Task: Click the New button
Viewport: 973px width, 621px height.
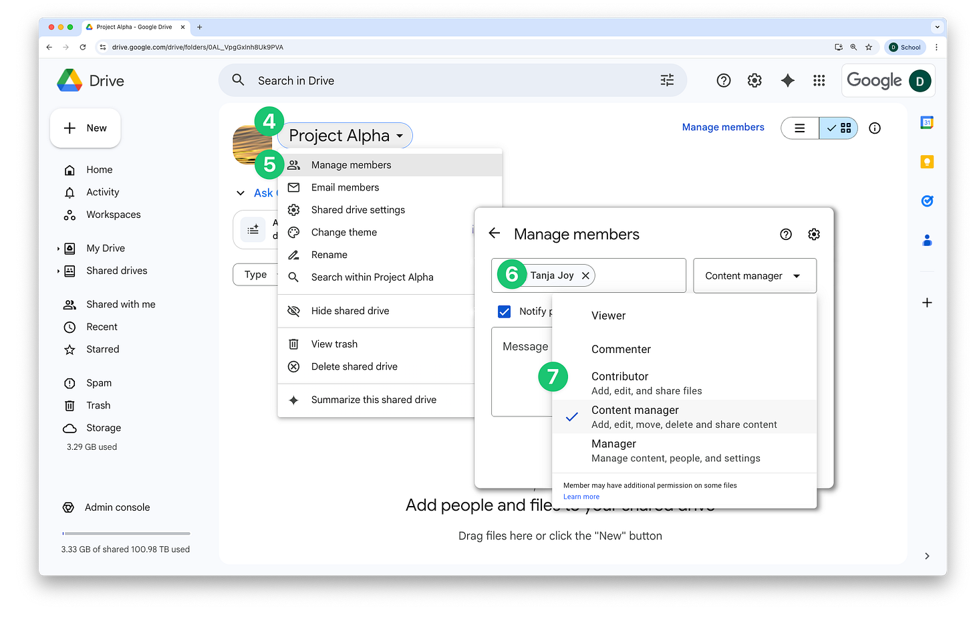Action: click(86, 128)
